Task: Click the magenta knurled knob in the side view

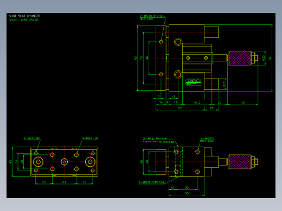Action: (240, 162)
